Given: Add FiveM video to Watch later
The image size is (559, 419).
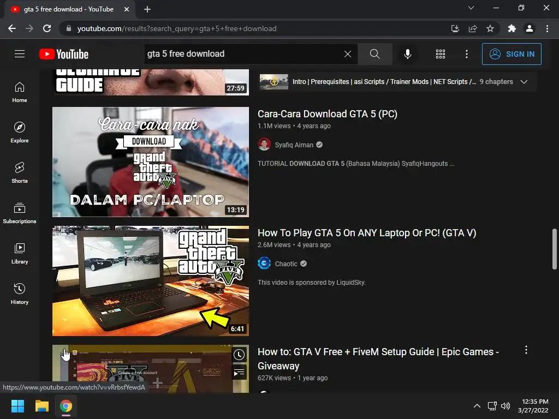Looking at the screenshot, I should click(x=239, y=355).
